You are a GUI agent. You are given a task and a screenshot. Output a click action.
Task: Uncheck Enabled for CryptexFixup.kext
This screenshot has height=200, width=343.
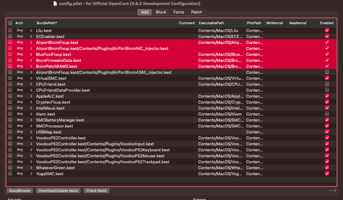(x=327, y=102)
